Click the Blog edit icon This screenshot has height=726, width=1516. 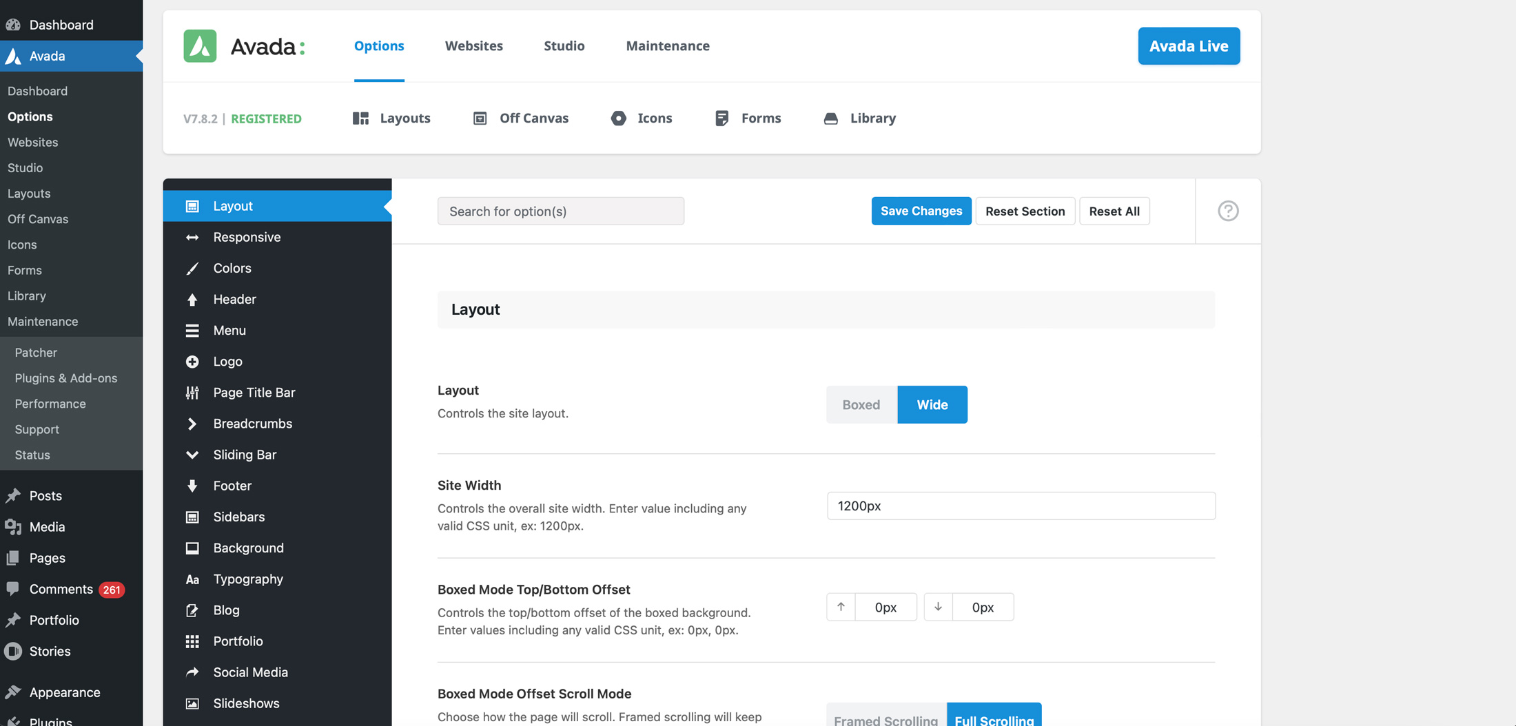pos(192,610)
